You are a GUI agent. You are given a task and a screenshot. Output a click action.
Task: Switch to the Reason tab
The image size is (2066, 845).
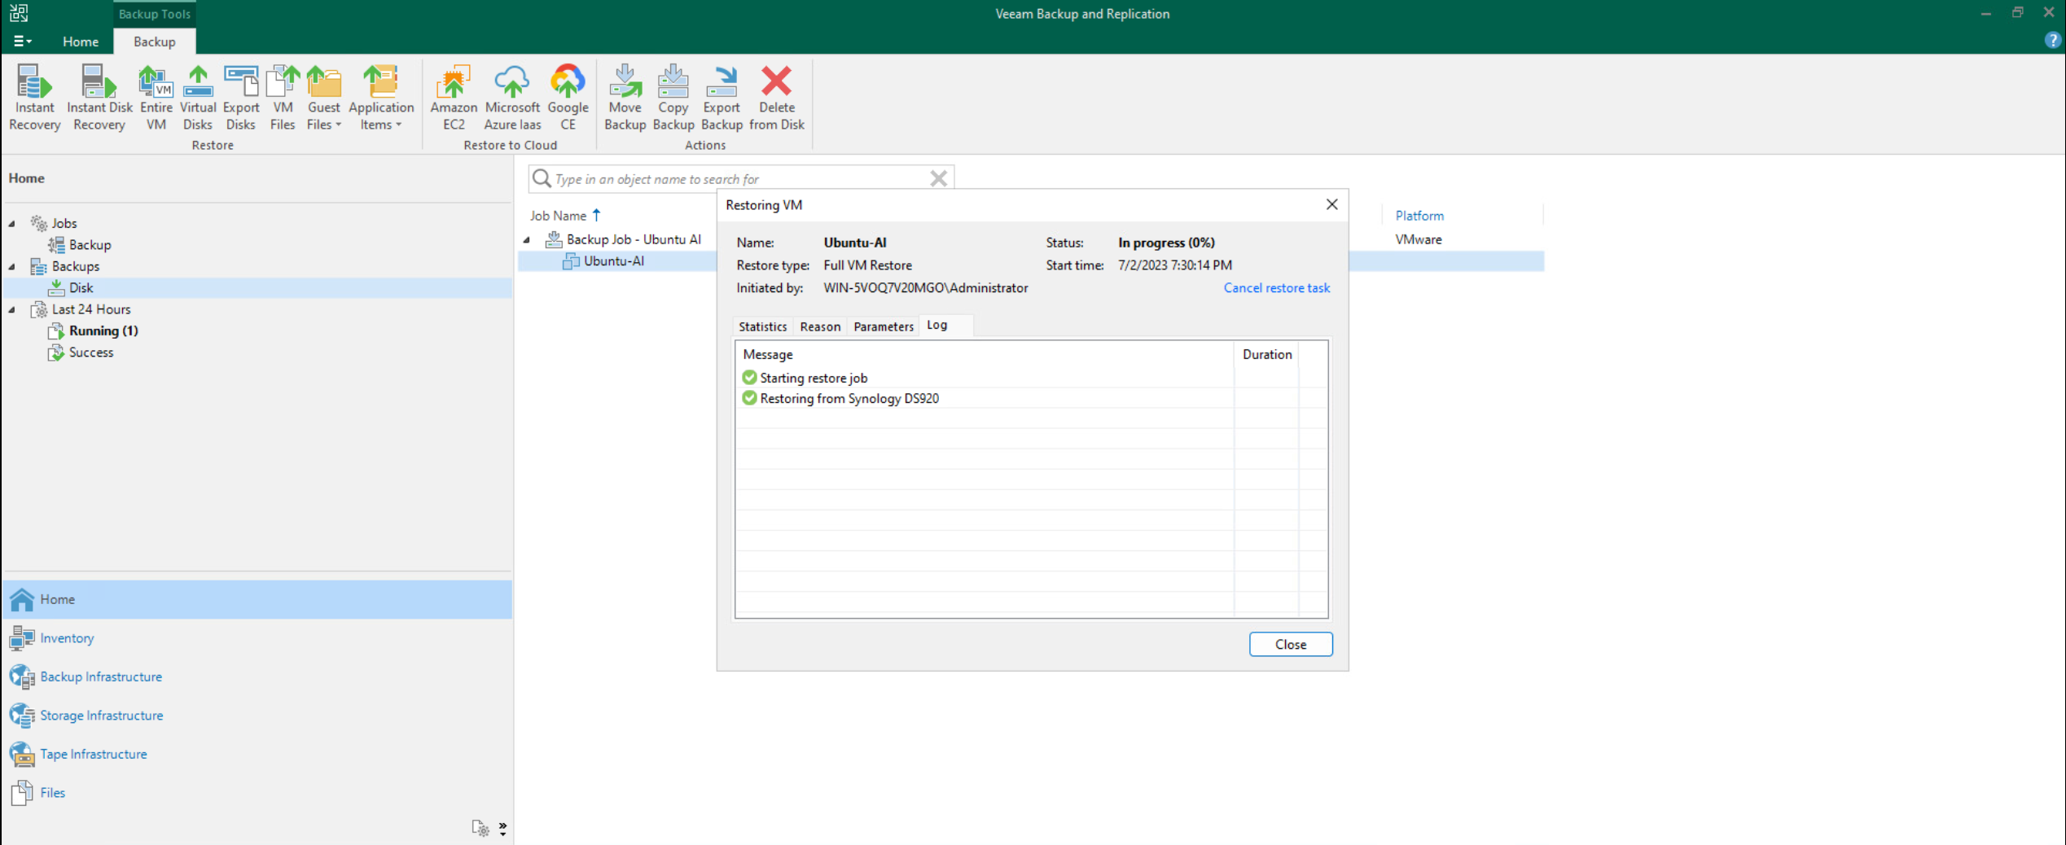point(820,326)
